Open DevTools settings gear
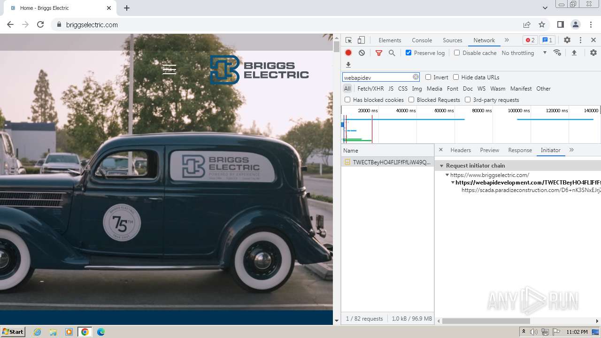This screenshot has height=338, width=601. coord(567,40)
